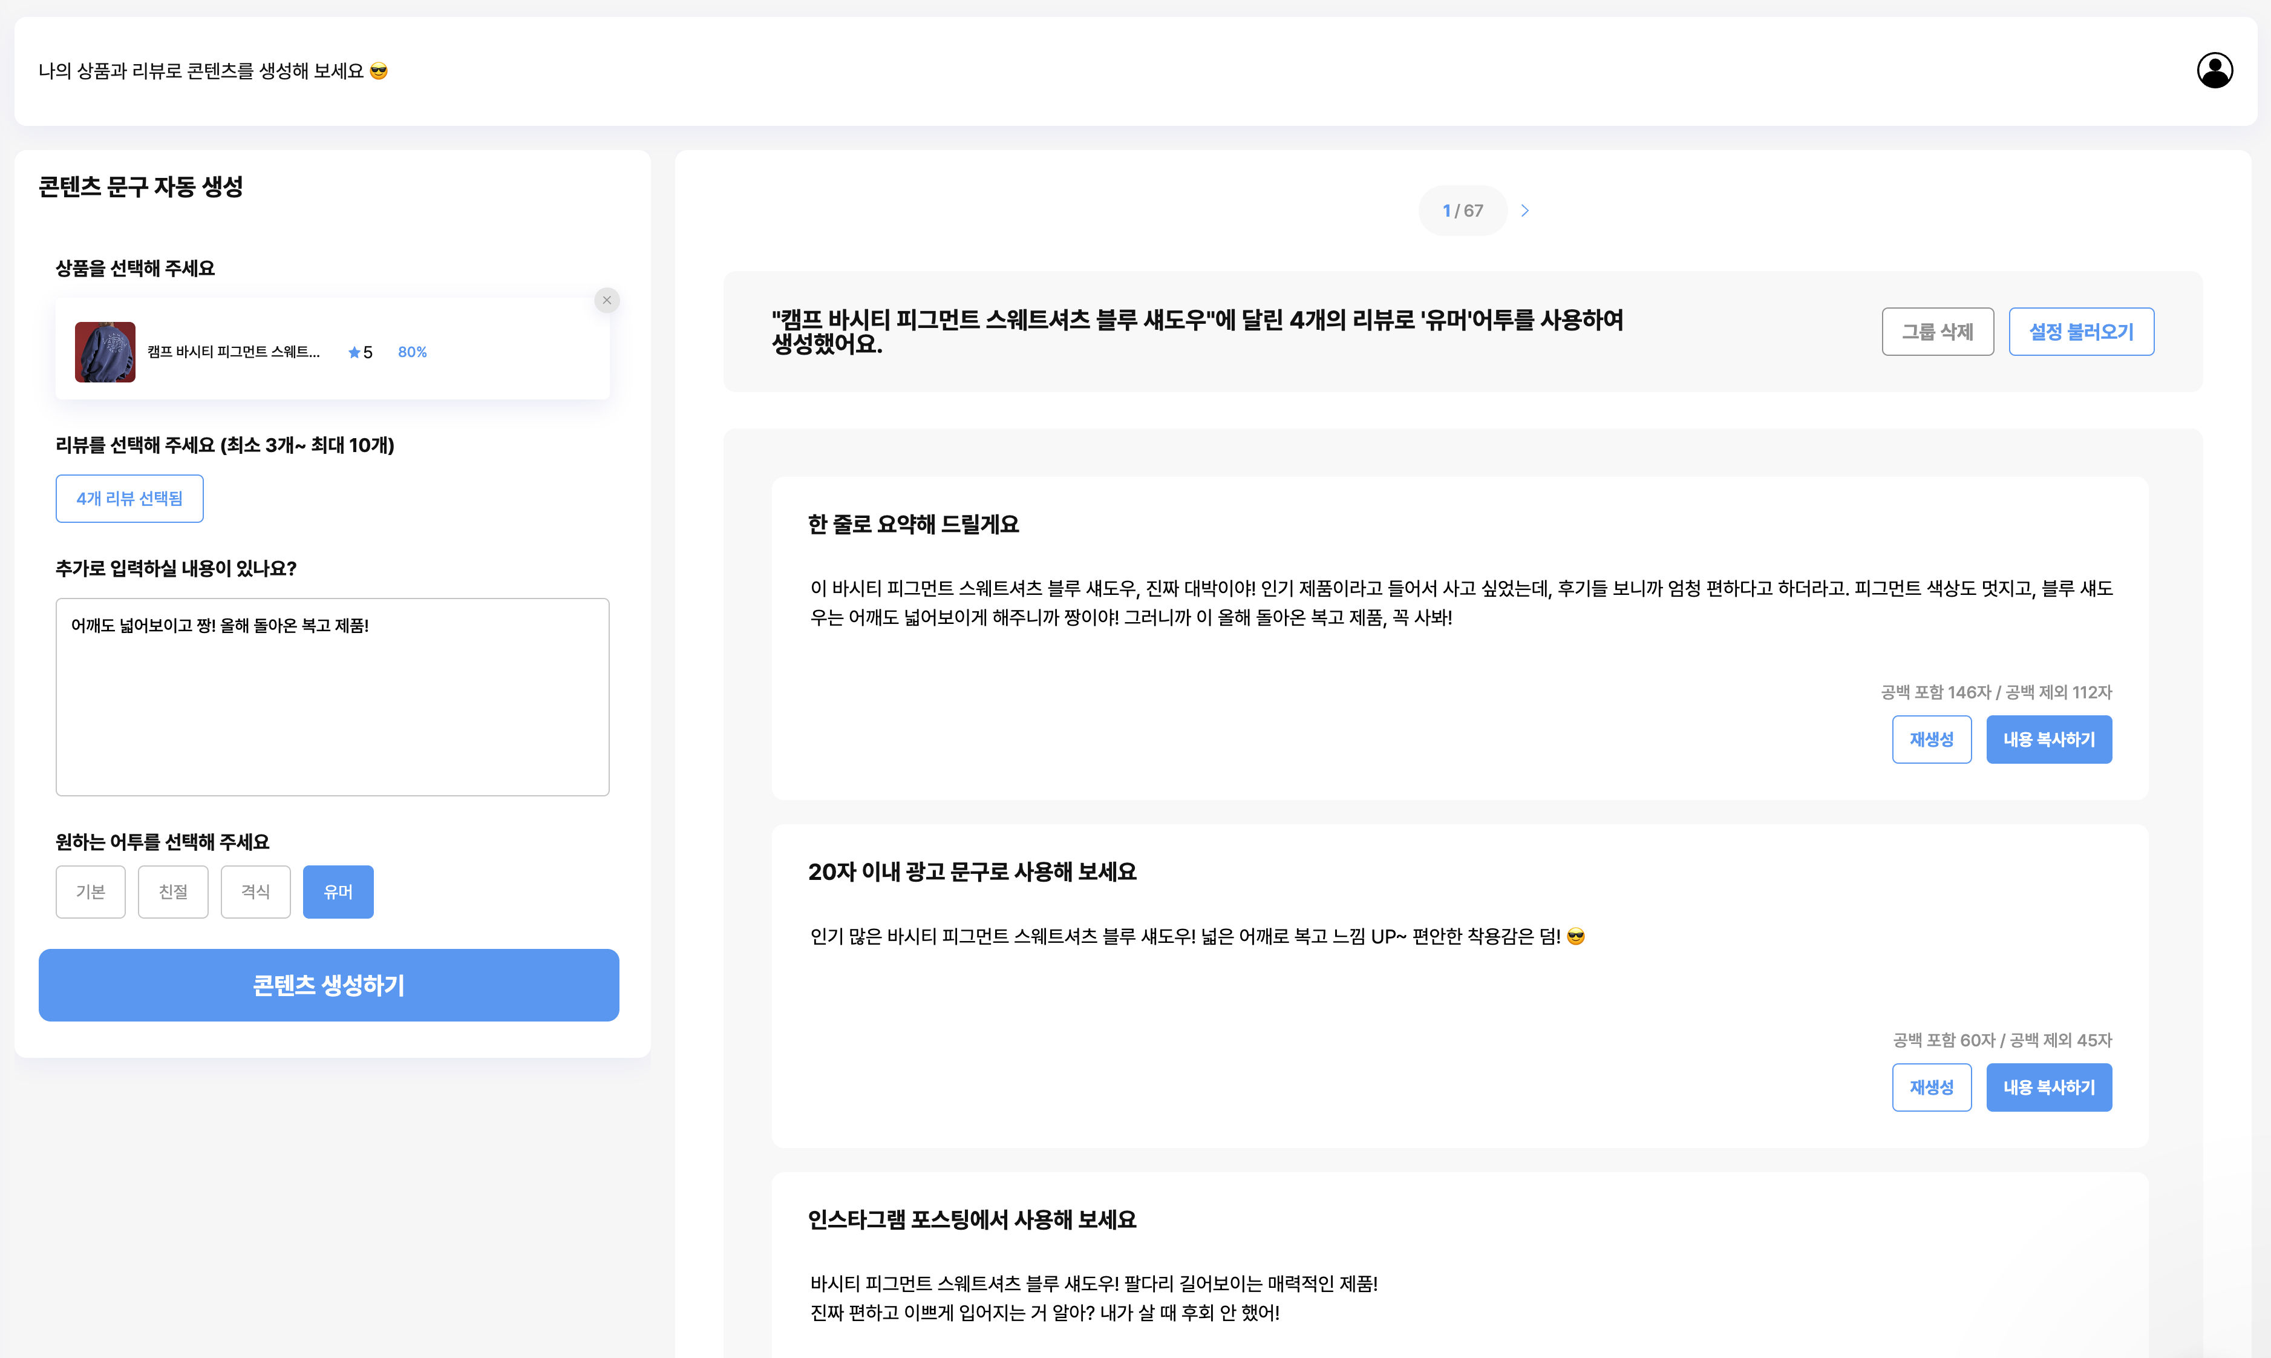Click the '80%' value on product card
The width and height of the screenshot is (2271, 1358).
click(x=413, y=352)
